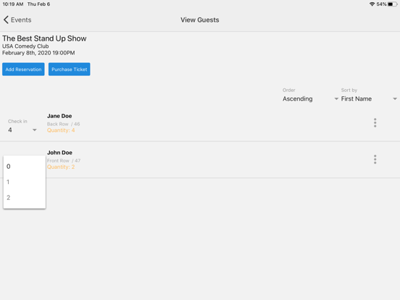Click the battery icon in status bar
This screenshot has height=300, width=400.
pyautogui.click(x=392, y=4)
